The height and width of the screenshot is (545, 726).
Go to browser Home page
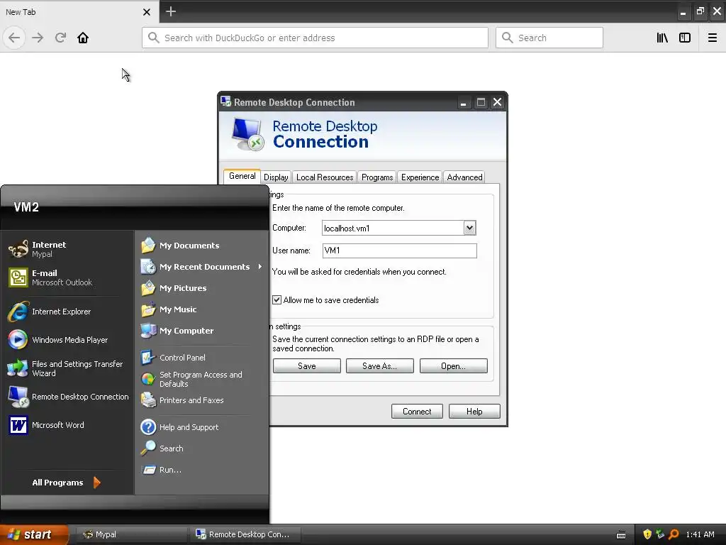pos(83,38)
